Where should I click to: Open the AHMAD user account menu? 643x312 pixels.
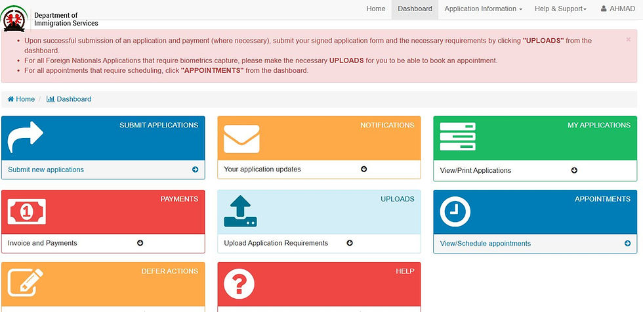pos(617,9)
